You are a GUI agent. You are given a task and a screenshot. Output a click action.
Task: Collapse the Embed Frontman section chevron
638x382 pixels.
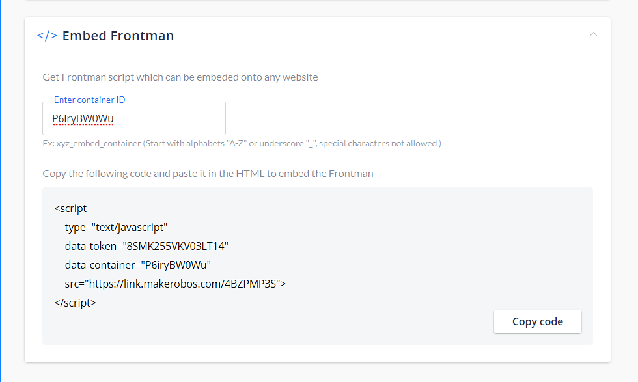pos(593,34)
